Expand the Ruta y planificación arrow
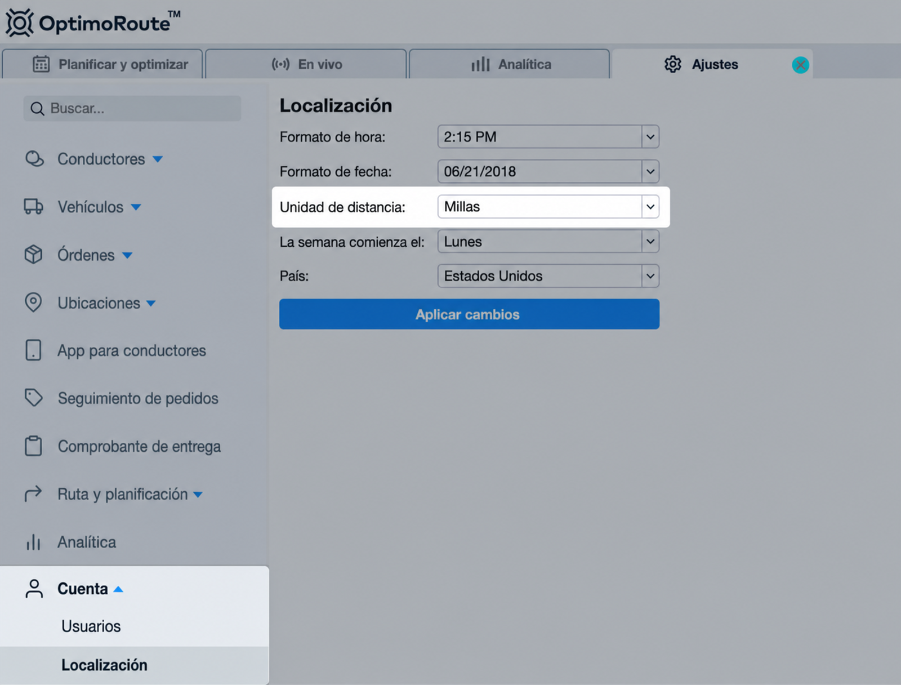 (x=198, y=495)
